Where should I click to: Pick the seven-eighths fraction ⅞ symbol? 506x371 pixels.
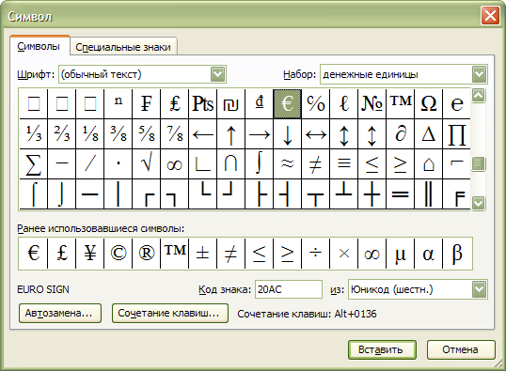click(x=175, y=133)
